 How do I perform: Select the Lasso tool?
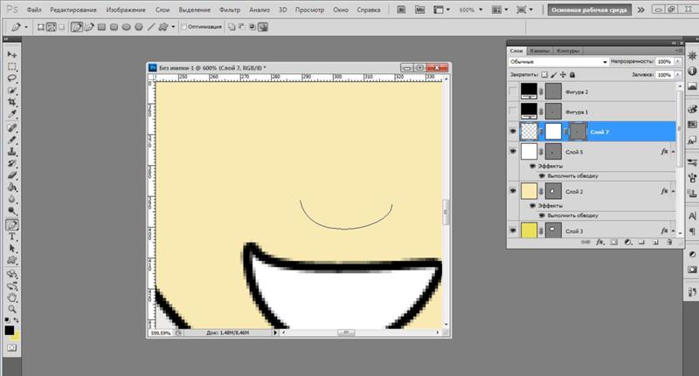click(13, 78)
